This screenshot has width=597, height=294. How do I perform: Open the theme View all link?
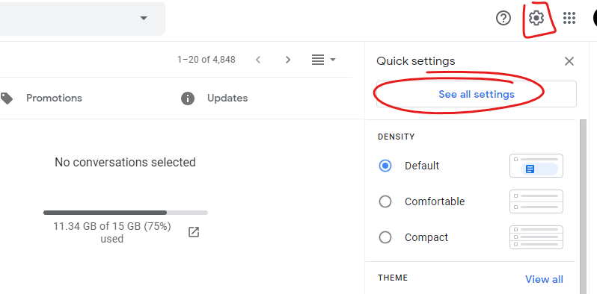544,279
